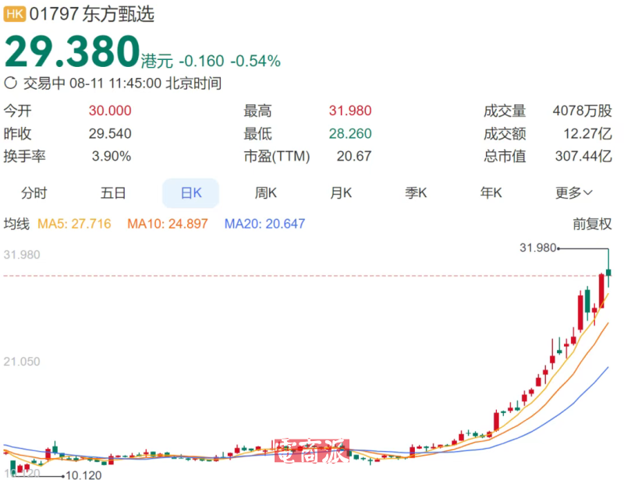This screenshot has width=624, height=480.
Task: Open the 前复权 adjustment selector
Action: point(592,224)
